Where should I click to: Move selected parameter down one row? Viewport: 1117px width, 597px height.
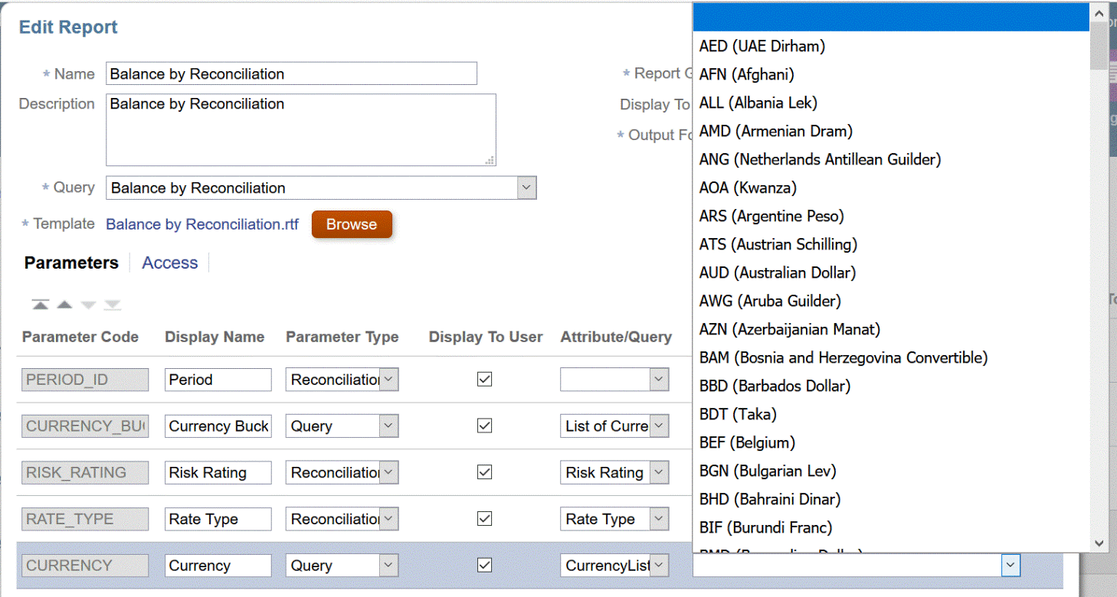tap(88, 303)
